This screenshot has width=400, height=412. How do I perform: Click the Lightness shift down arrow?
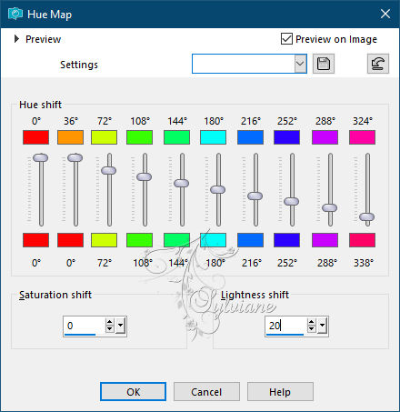click(x=311, y=329)
